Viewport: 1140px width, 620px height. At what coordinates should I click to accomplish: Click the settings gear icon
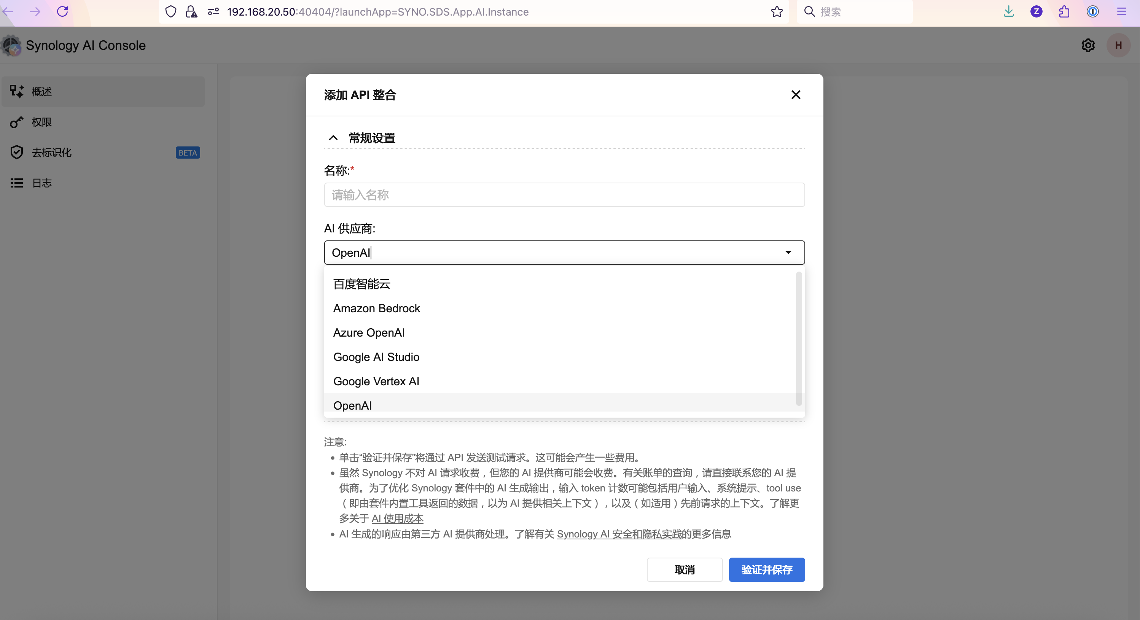(x=1088, y=45)
